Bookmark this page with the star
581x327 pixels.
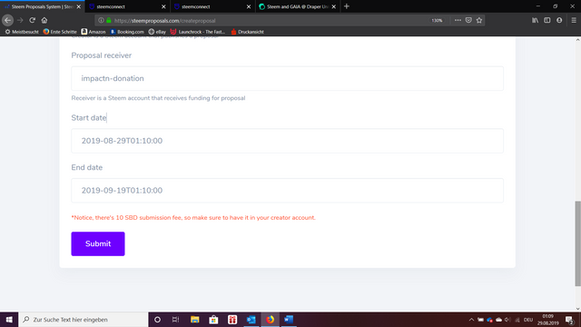(479, 20)
